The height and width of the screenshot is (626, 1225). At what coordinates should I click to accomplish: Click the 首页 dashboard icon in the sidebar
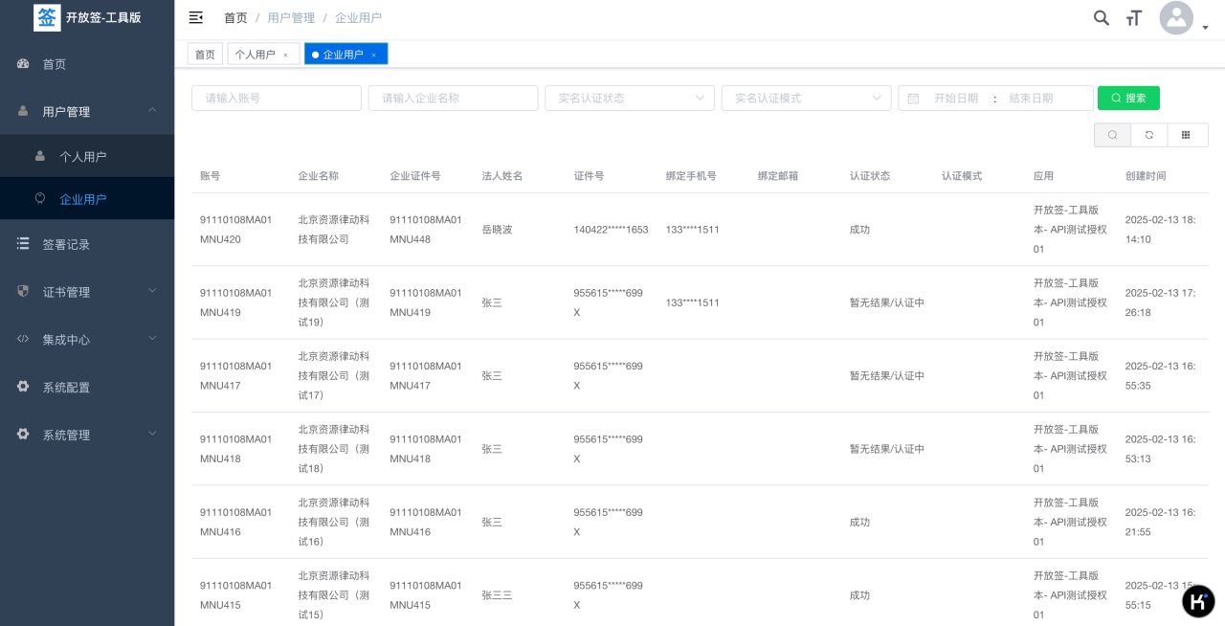(23, 64)
